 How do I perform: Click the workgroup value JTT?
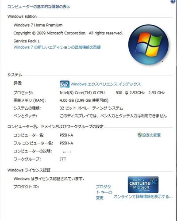pyautogui.click(x=63, y=159)
